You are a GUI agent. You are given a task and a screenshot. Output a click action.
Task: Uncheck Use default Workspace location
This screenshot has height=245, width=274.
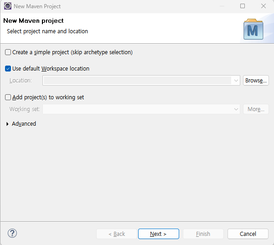pos(8,69)
